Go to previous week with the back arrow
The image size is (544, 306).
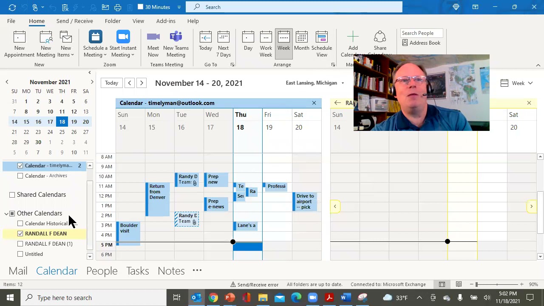(130, 83)
